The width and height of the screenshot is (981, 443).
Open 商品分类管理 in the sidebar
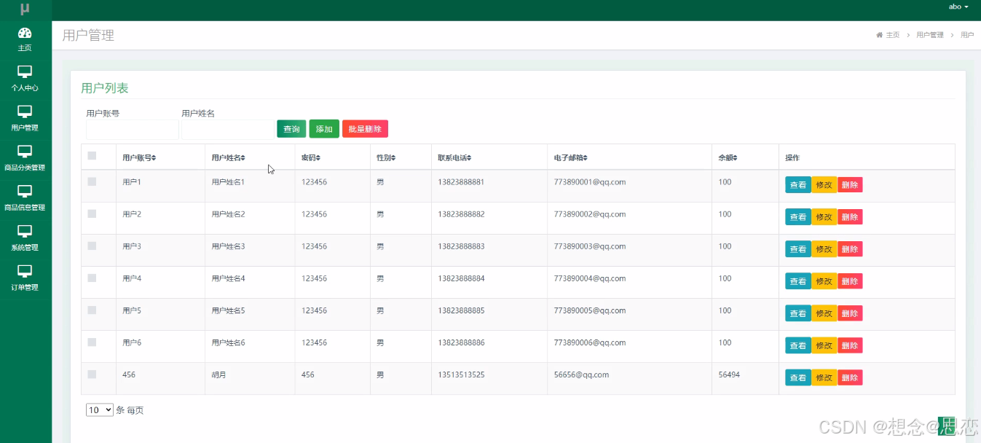click(25, 160)
